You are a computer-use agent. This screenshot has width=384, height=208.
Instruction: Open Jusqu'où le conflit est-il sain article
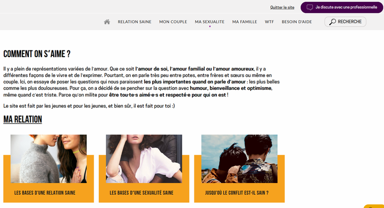[237, 193]
